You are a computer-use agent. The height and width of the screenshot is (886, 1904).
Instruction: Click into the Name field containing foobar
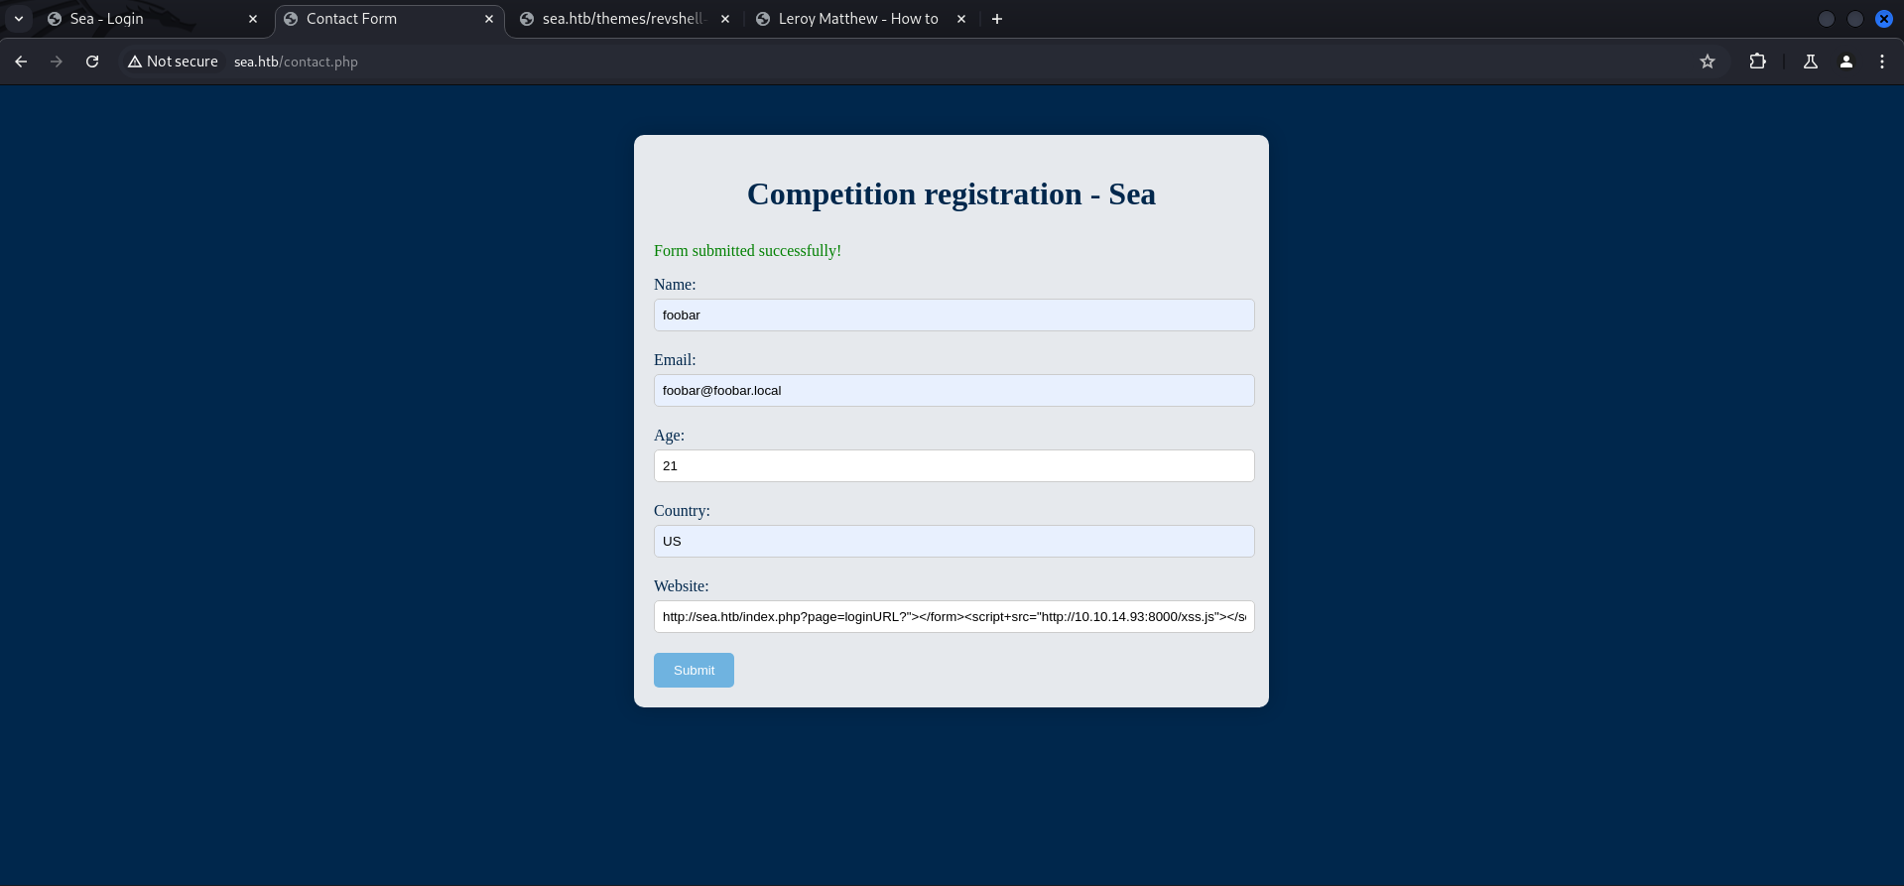953,316
